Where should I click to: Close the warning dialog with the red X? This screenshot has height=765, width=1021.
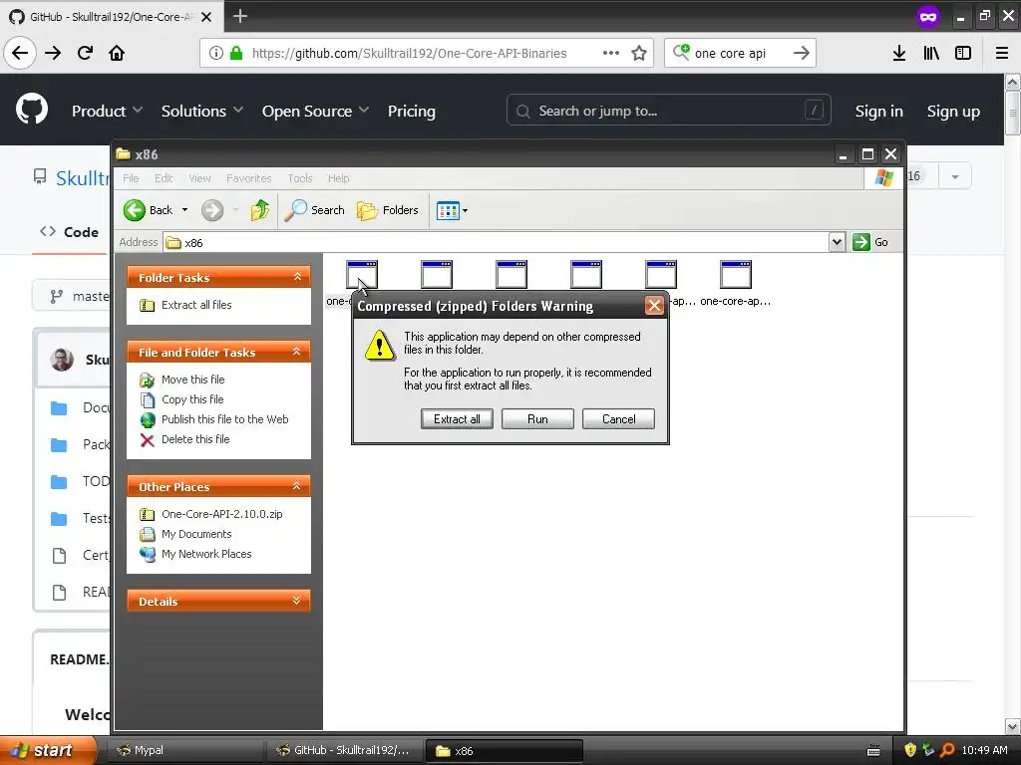click(654, 306)
